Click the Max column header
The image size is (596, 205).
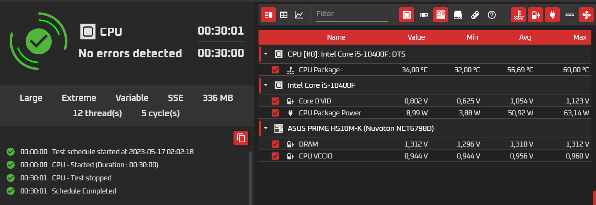coord(580,37)
